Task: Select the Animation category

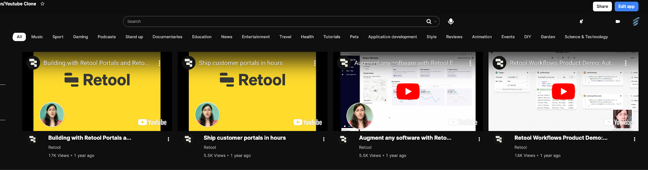Action: click(x=482, y=37)
